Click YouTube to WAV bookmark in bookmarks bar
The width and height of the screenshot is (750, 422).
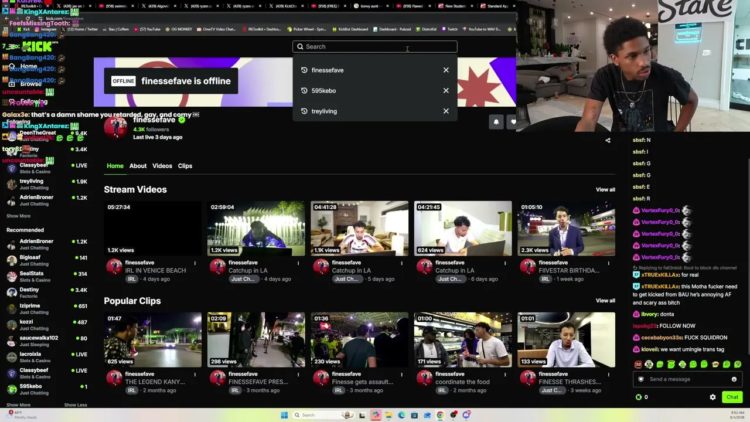tap(482, 29)
